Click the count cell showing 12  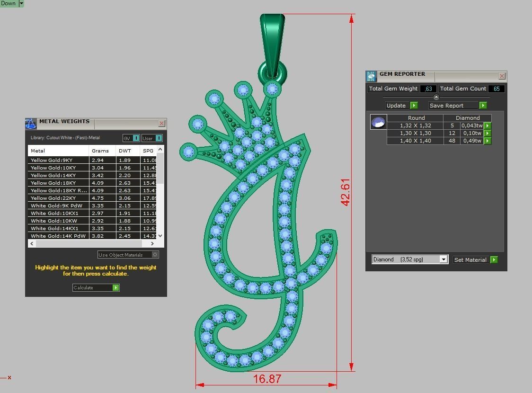click(452, 133)
